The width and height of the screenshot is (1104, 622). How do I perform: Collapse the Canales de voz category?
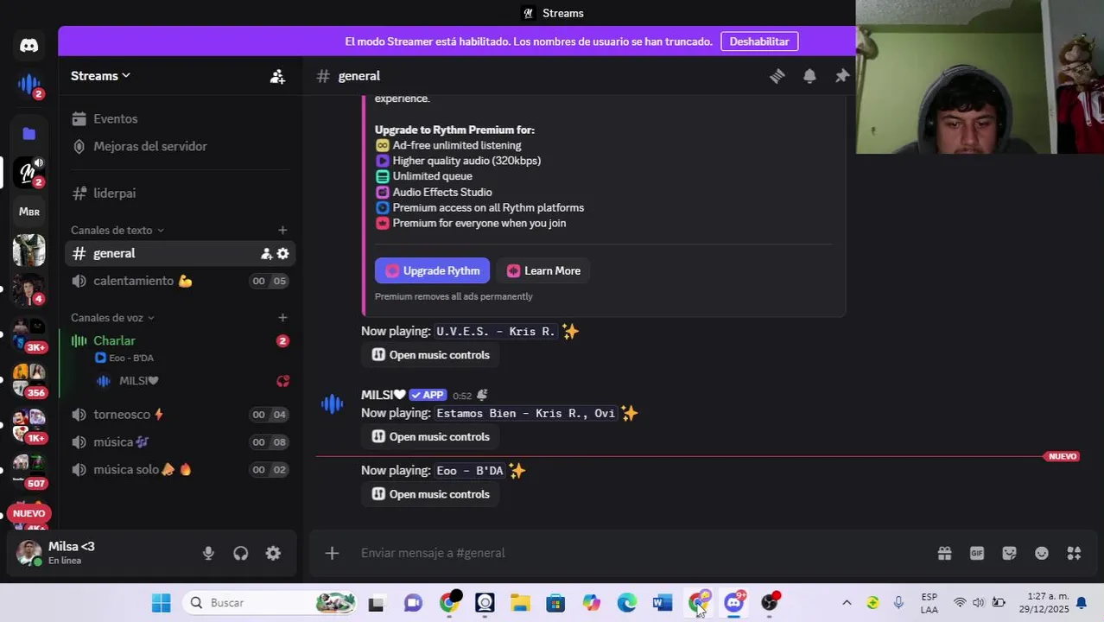112,318
